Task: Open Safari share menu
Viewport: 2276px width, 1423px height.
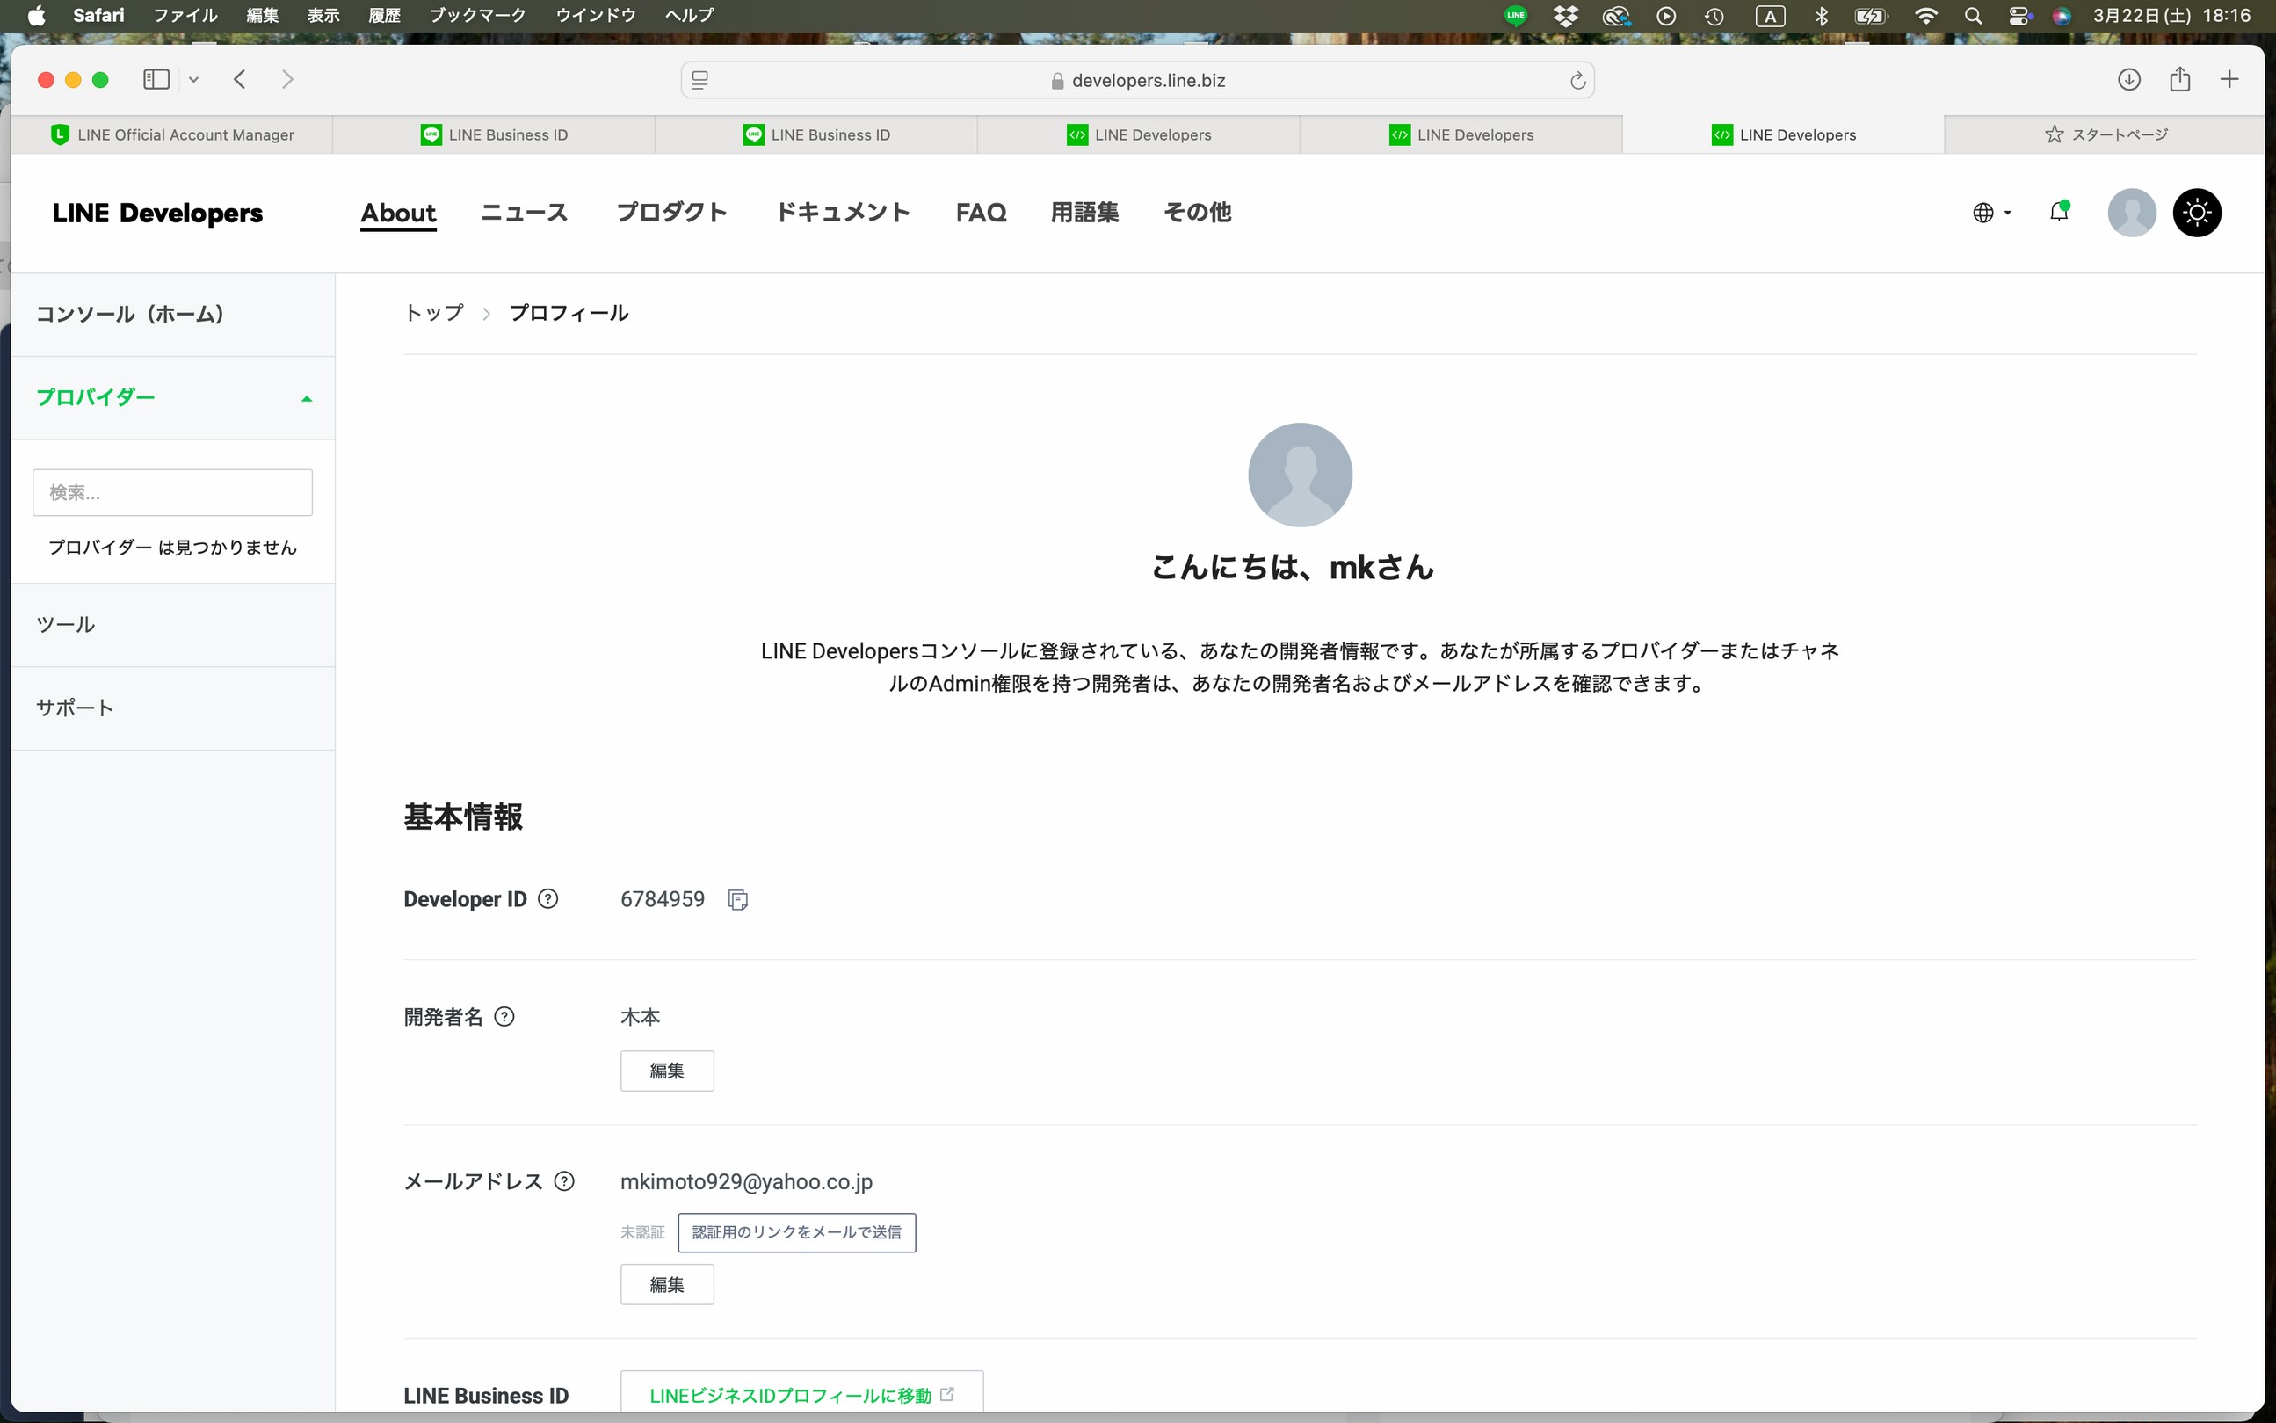Action: coord(2180,79)
